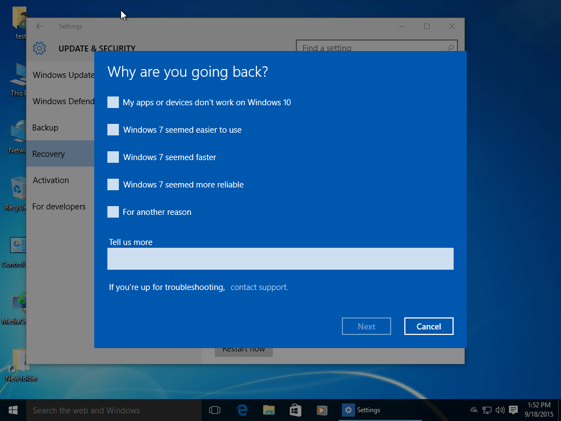The height and width of the screenshot is (421, 561).
Task: Select 'Windows 7 seemed more reliable' checkbox
Action: click(x=113, y=184)
